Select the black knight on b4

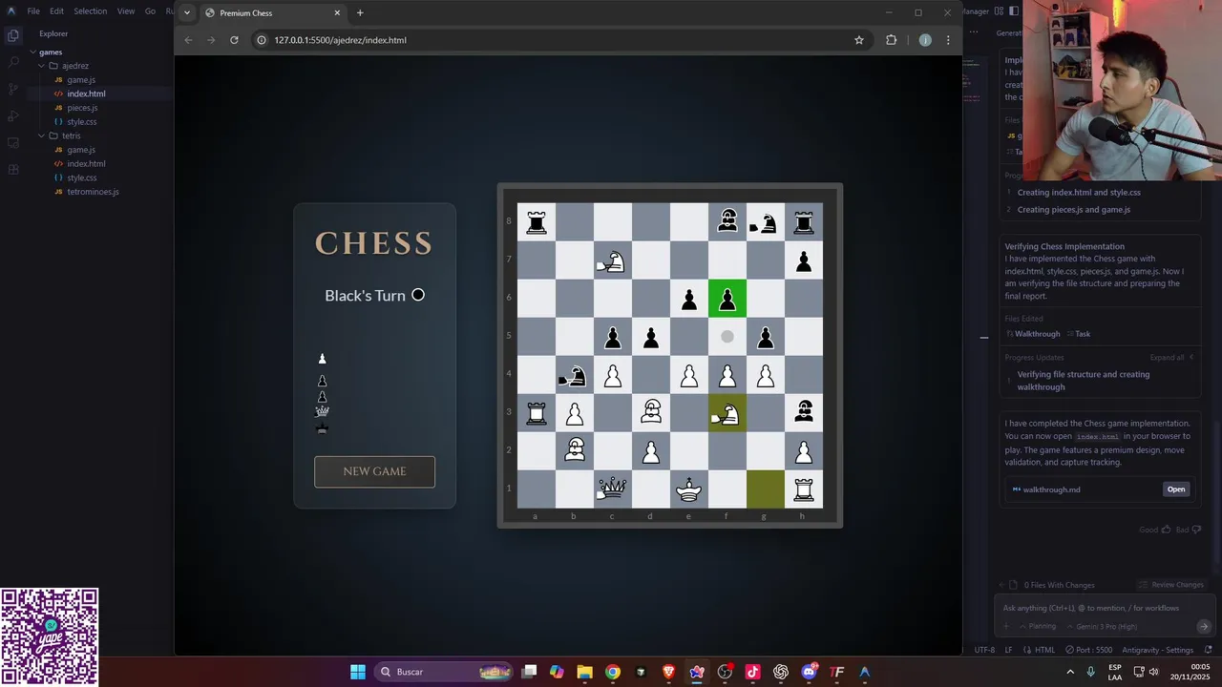[574, 375]
